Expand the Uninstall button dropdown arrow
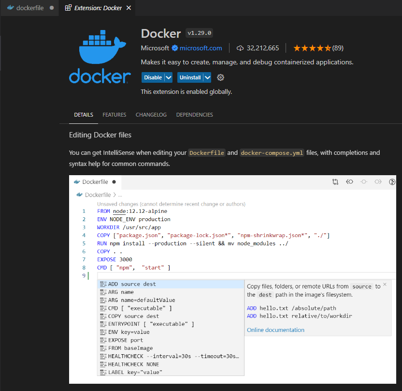The width and height of the screenshot is (402, 391). pos(207,77)
